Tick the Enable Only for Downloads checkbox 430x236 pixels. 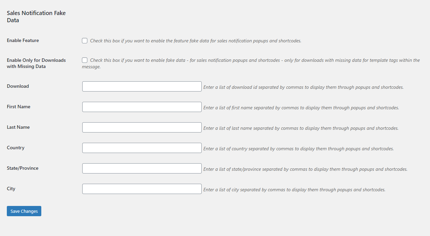[x=85, y=60]
